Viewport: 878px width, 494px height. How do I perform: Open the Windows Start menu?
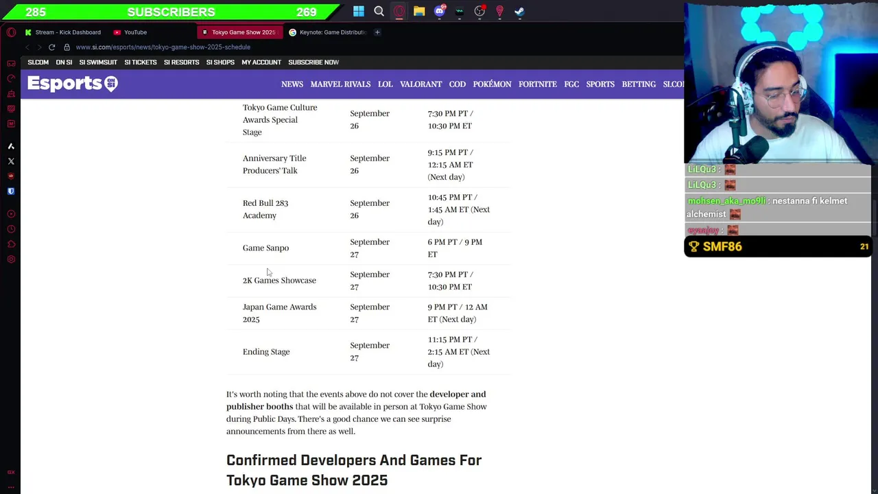tap(359, 12)
